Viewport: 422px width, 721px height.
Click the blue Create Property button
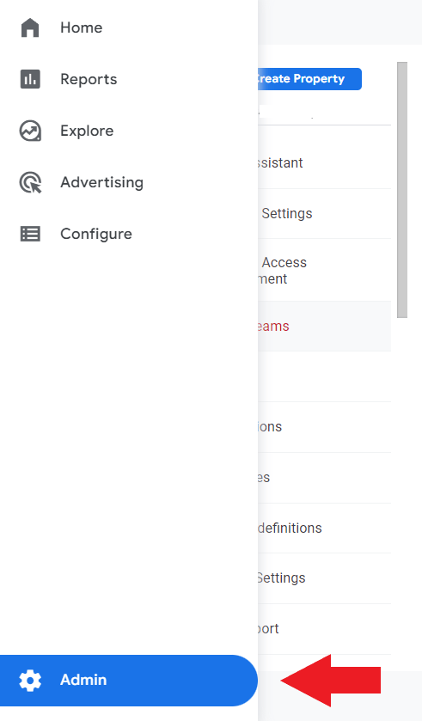[309, 79]
